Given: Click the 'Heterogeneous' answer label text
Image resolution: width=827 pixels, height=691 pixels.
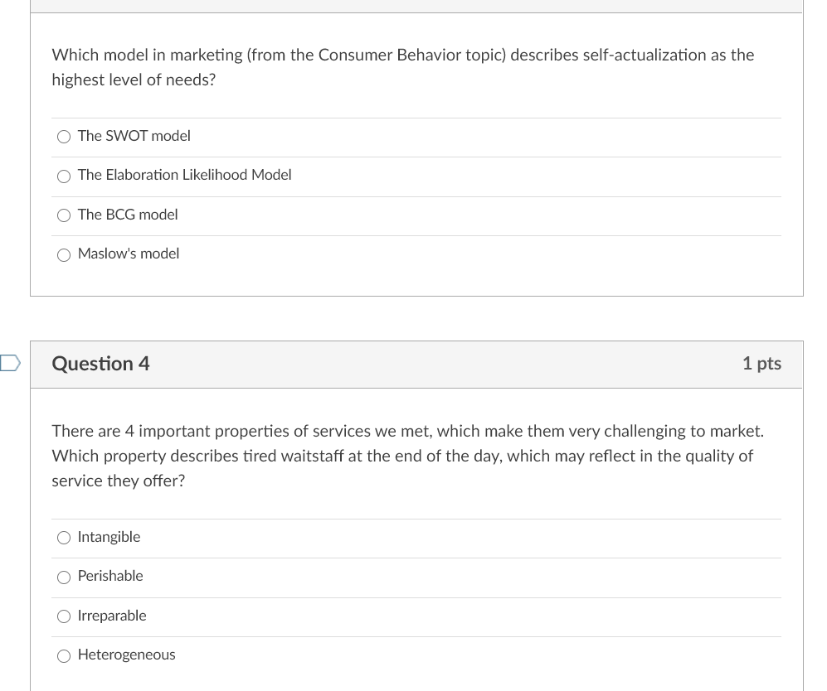Looking at the screenshot, I should click(127, 655).
